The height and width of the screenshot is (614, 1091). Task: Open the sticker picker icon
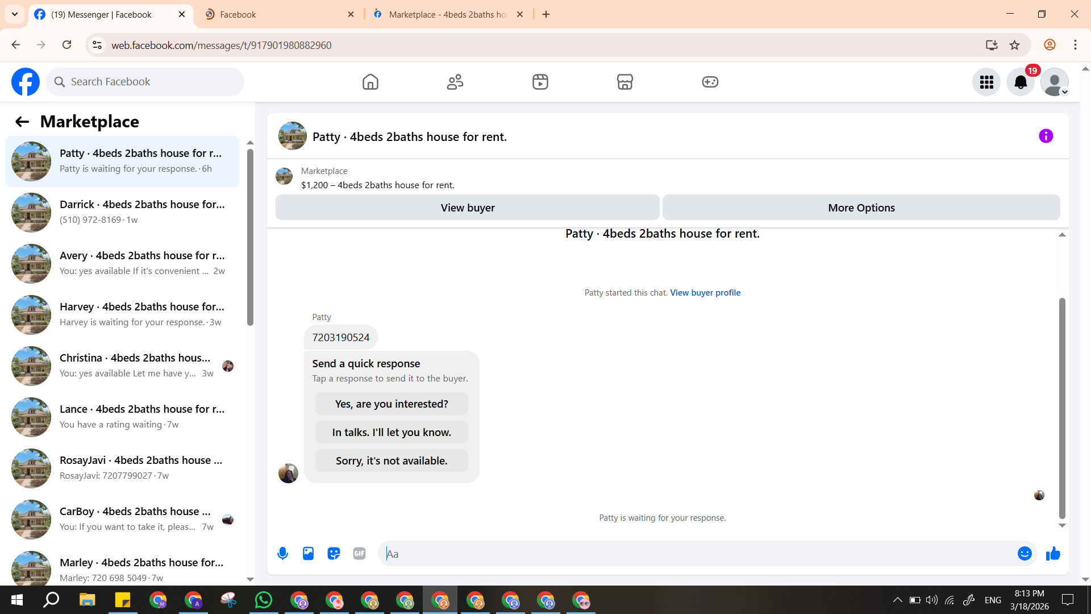coord(334,553)
